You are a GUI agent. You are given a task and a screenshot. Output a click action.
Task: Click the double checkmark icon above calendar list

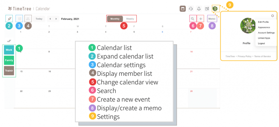[x=9, y=41]
